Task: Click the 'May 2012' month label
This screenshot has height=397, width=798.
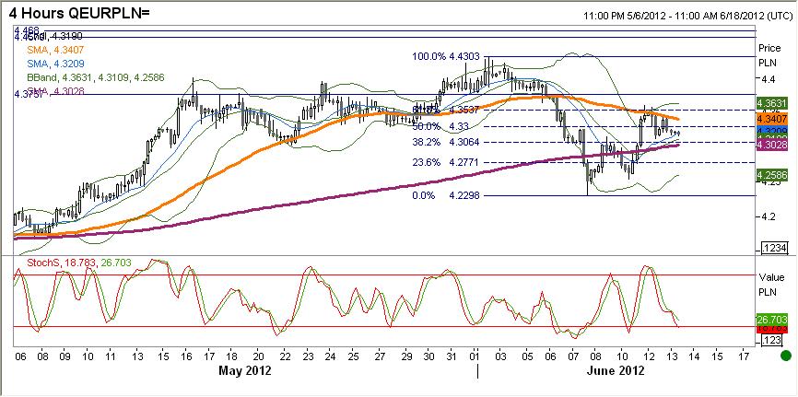Action: [x=245, y=371]
